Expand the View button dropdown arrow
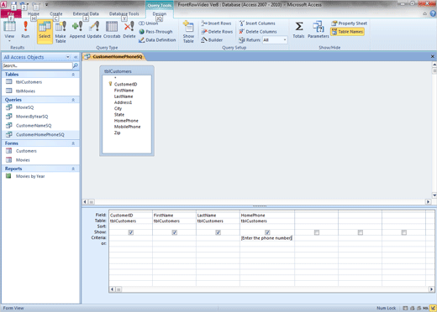 [x=9, y=41]
